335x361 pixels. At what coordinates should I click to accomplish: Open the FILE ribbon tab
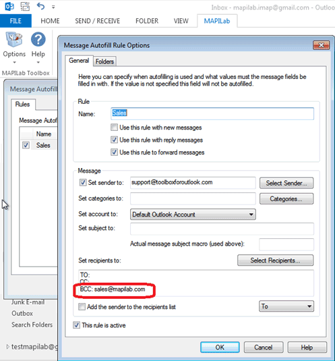pyautogui.click(x=16, y=21)
